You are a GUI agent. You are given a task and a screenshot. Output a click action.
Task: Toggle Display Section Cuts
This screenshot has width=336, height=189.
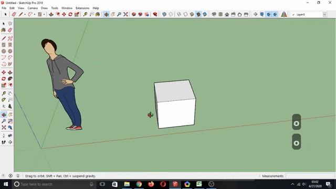point(268,14)
